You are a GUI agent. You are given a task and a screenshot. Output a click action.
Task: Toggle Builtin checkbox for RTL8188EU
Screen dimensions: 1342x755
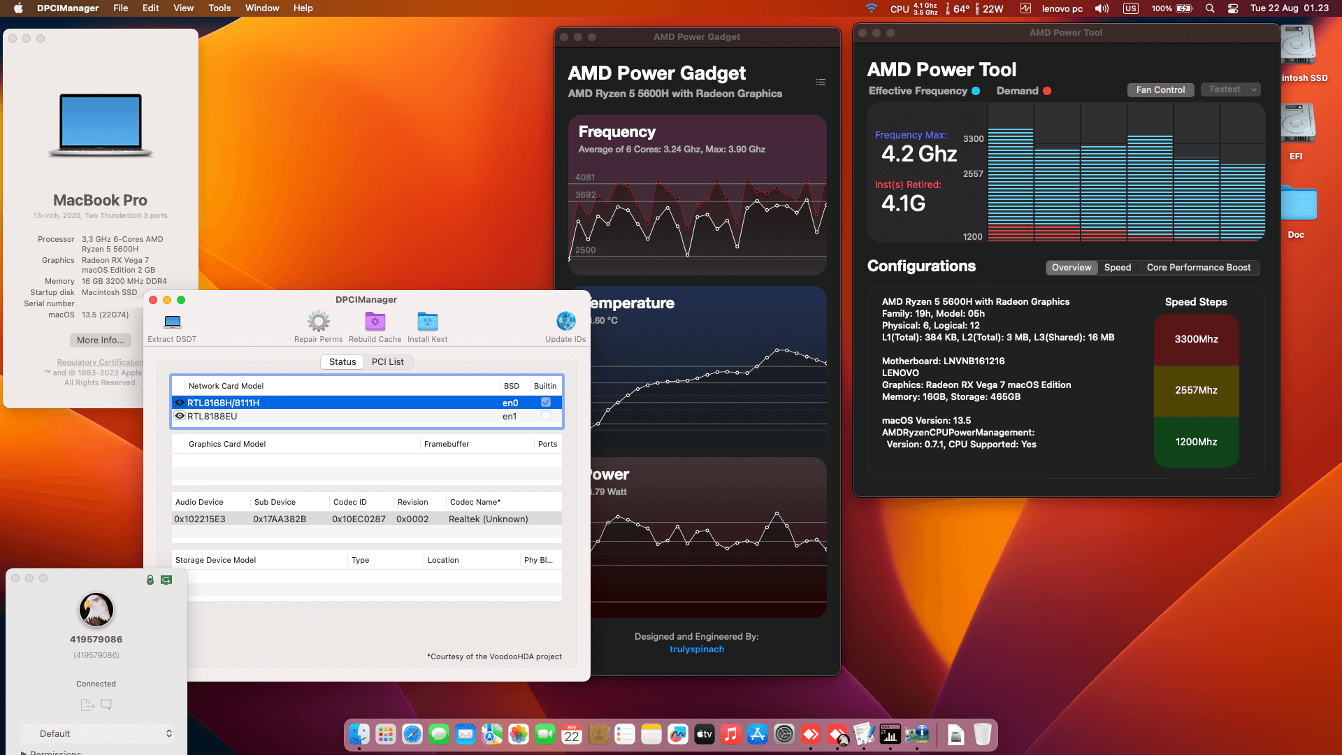[x=546, y=416]
